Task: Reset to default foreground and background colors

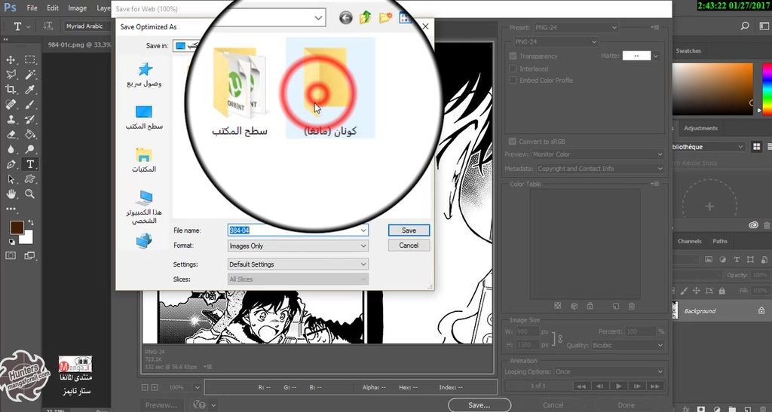Action: pyautogui.click(x=12, y=242)
